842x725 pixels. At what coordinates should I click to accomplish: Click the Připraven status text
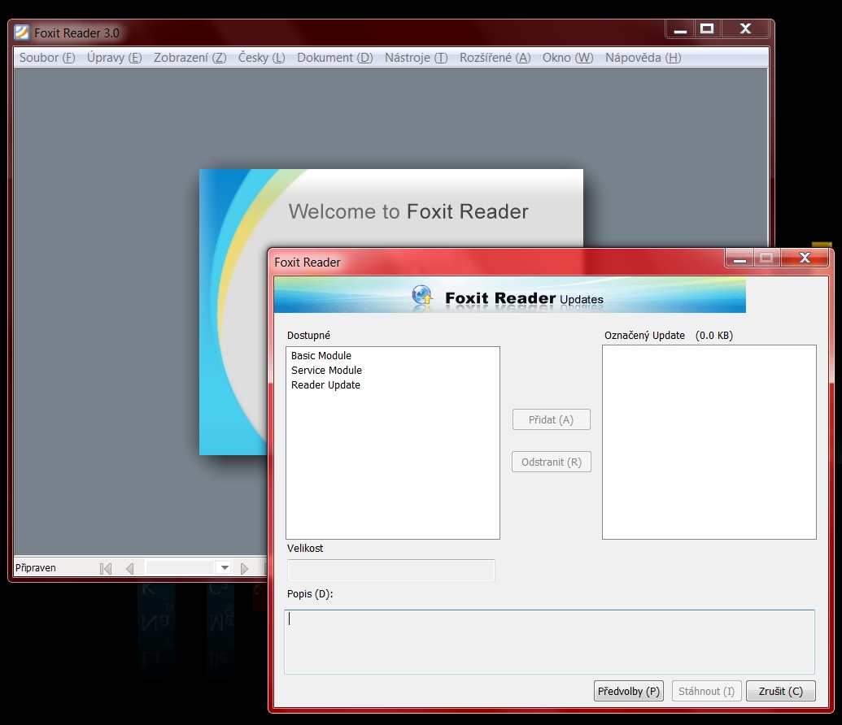pyautogui.click(x=36, y=568)
